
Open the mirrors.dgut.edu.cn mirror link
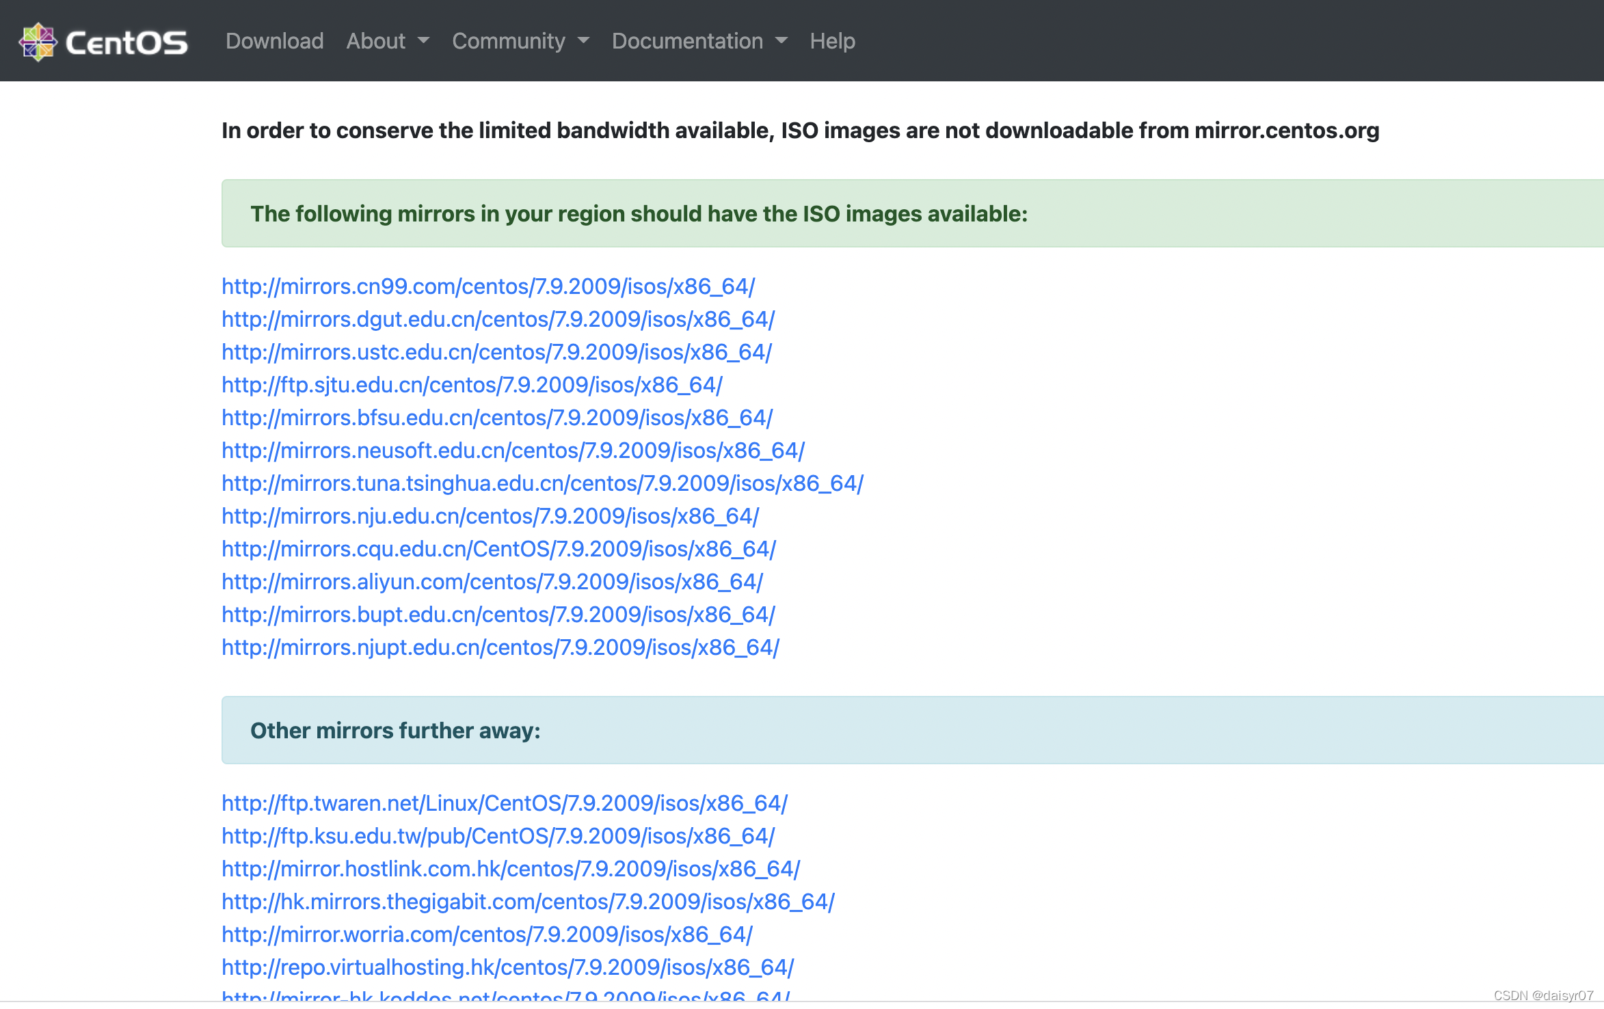498,319
